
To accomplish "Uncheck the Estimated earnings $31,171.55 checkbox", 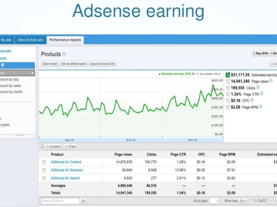I will (x=228, y=75).
